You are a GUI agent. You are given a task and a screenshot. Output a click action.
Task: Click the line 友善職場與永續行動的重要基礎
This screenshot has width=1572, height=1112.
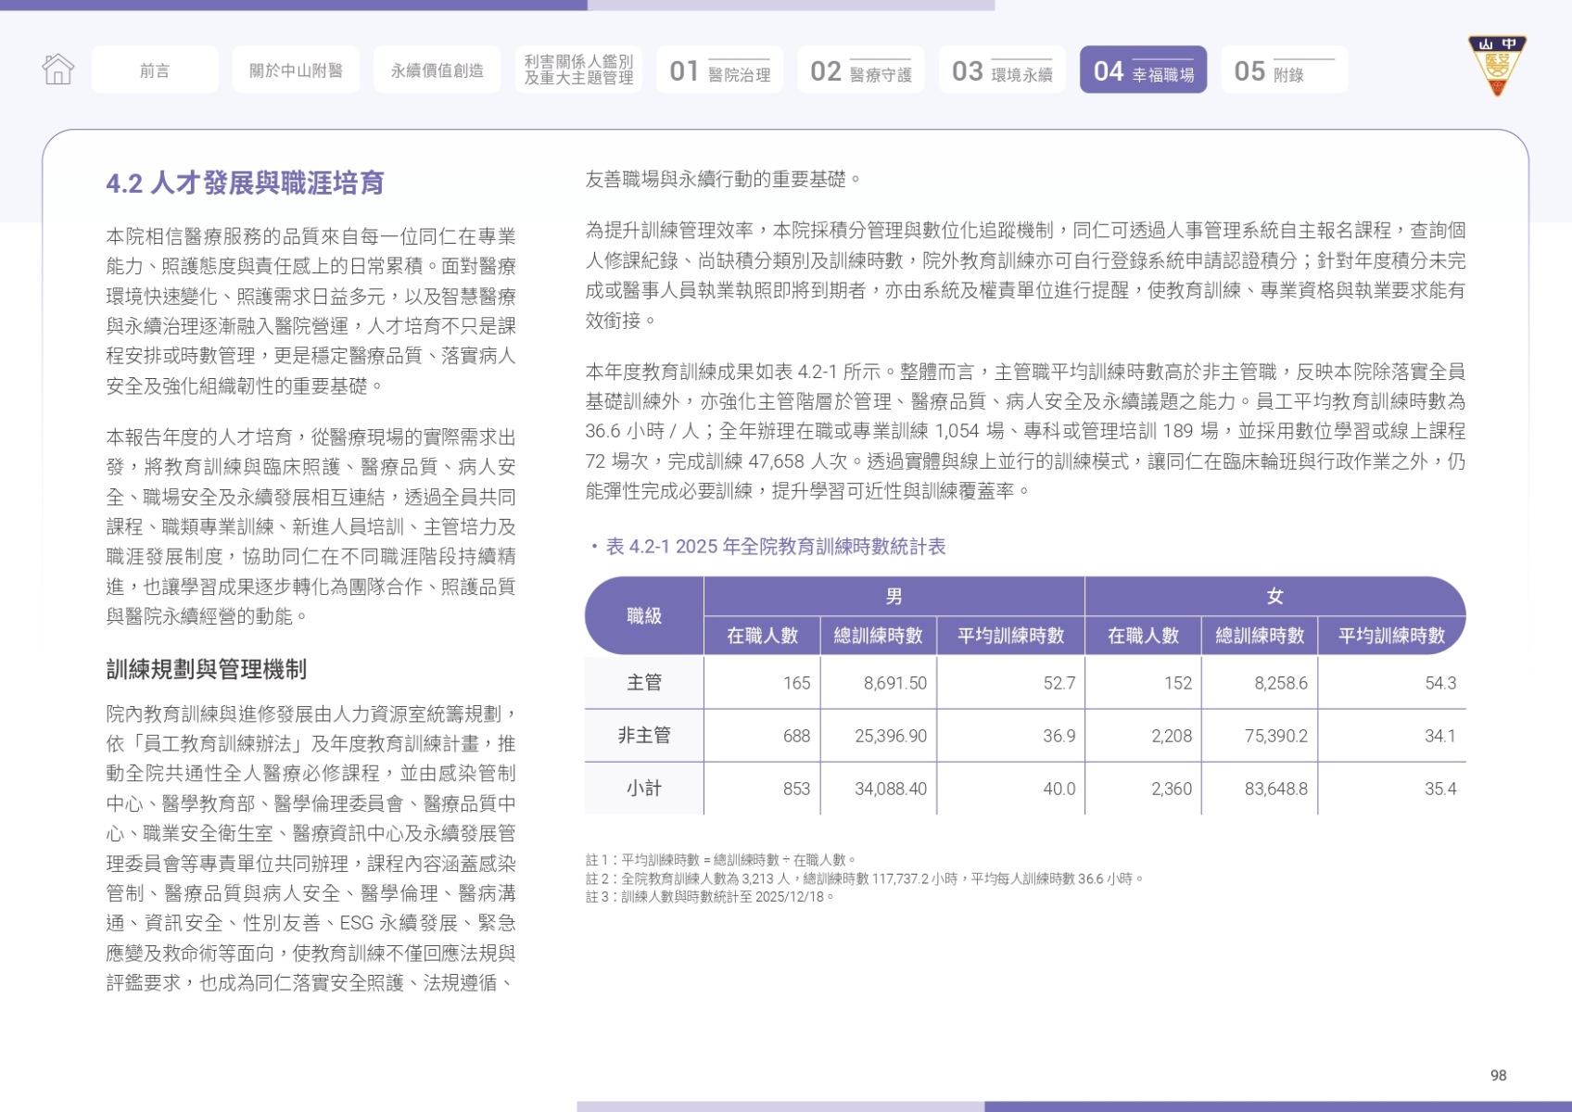723,179
